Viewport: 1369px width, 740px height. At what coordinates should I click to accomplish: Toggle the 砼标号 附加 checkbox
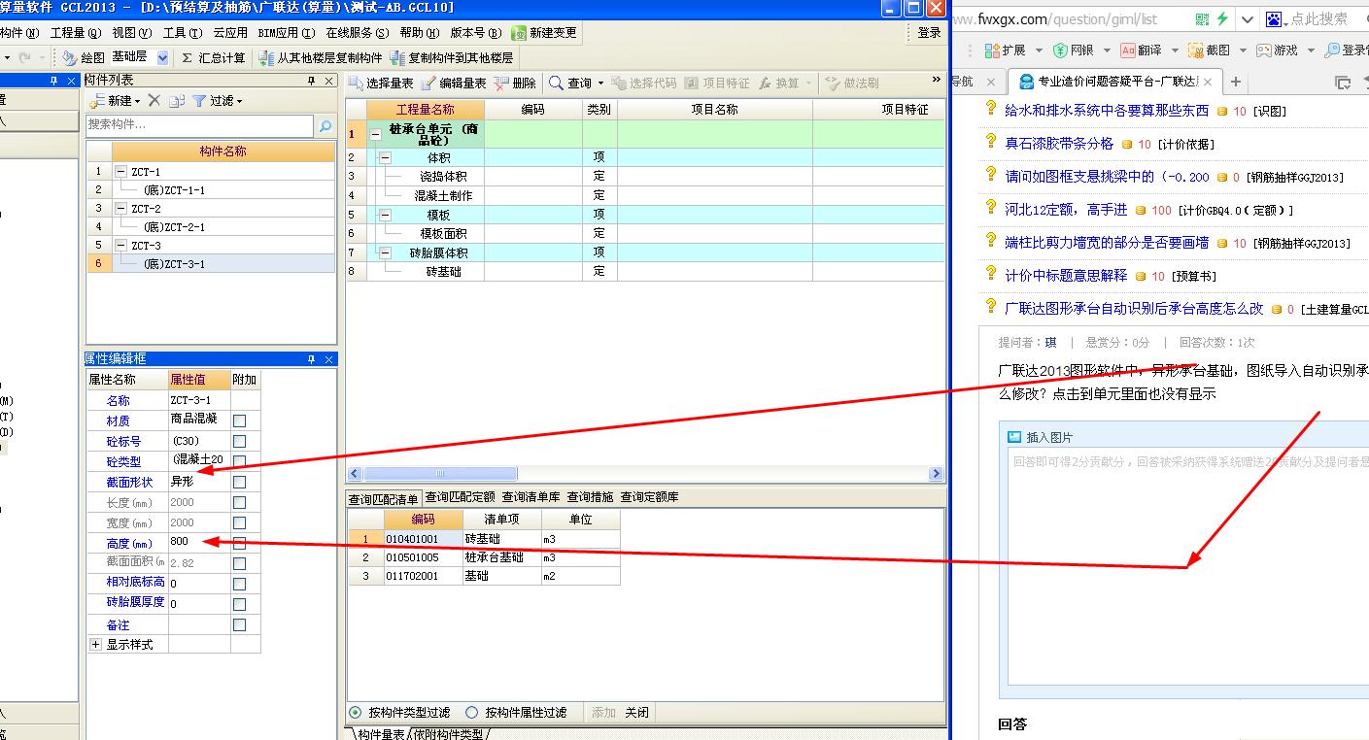tap(240, 441)
